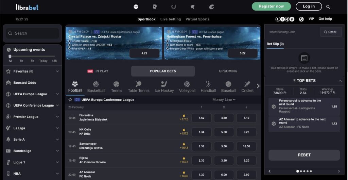
Task: Click the magnifier icon beside Log in
Action: tap(328, 7)
